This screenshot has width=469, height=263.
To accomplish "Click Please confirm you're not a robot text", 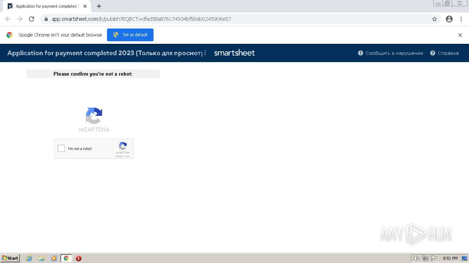I will pos(93,74).
